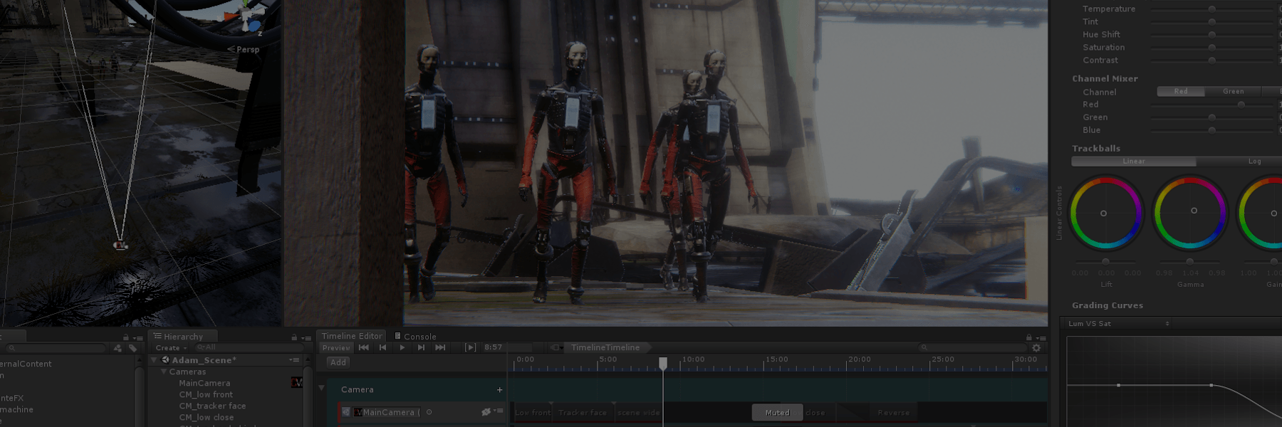Image resolution: width=1282 pixels, height=427 pixels.
Task: Step to the next timeline frame
Action: click(421, 347)
